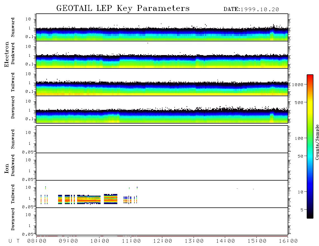Select the Ion Duskward panel label
This screenshot has width=319, height=246.
(x=13, y=165)
